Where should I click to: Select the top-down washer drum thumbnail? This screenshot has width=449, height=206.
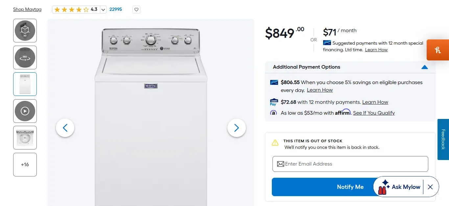click(25, 138)
